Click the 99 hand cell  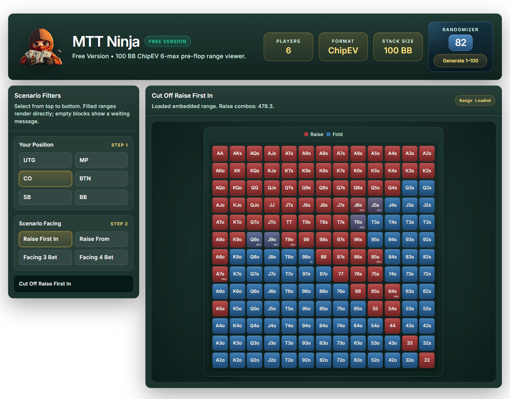click(306, 240)
